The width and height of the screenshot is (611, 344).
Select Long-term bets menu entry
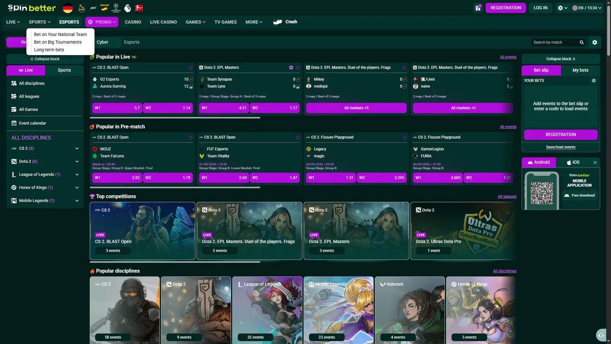pyautogui.click(x=49, y=50)
